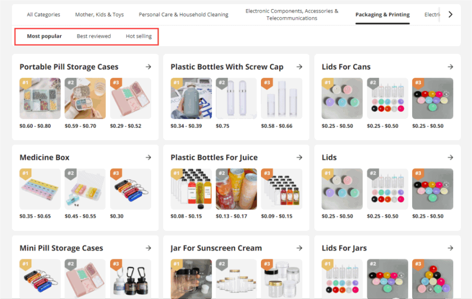
Task: Expand more categories with right chevron
Action: click(x=450, y=14)
